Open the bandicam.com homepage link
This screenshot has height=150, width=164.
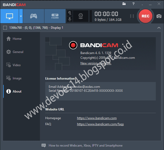tap(97, 118)
